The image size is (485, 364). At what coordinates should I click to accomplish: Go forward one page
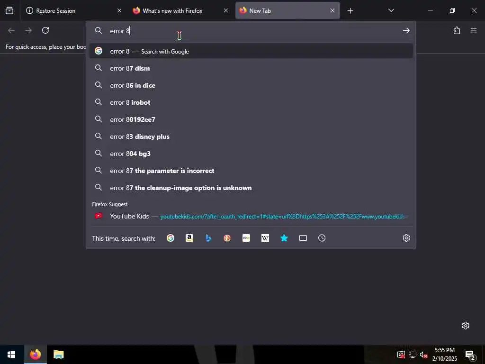point(28,30)
